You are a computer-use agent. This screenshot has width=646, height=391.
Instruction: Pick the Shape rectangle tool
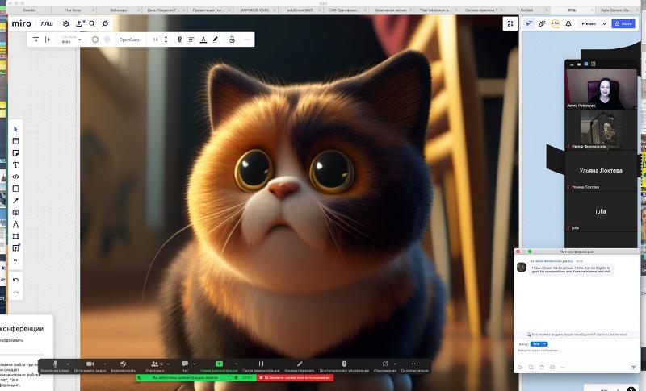click(15, 189)
